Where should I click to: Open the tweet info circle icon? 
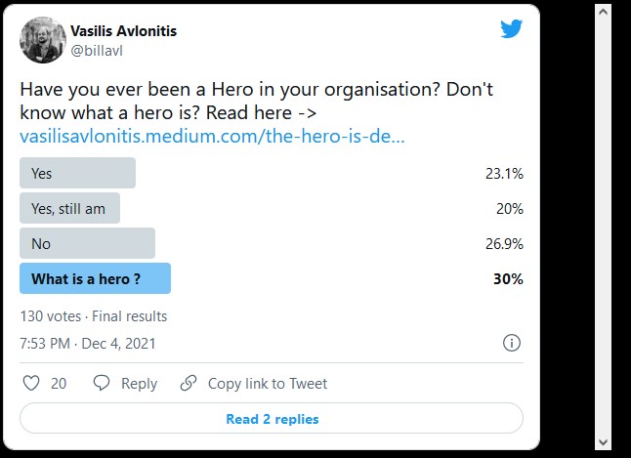[x=512, y=344]
